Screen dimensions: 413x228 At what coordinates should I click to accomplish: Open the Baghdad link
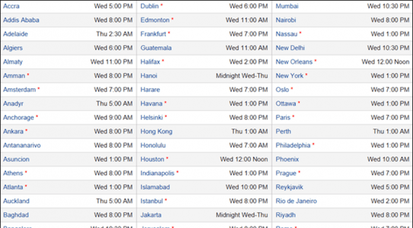click(x=16, y=215)
